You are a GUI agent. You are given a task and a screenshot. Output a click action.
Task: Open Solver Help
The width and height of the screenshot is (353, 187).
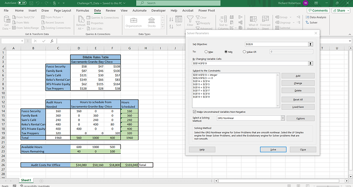point(202,150)
